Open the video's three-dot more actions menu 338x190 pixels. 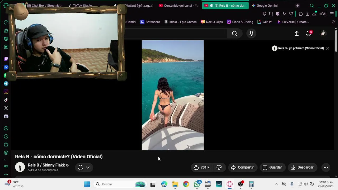point(326,167)
